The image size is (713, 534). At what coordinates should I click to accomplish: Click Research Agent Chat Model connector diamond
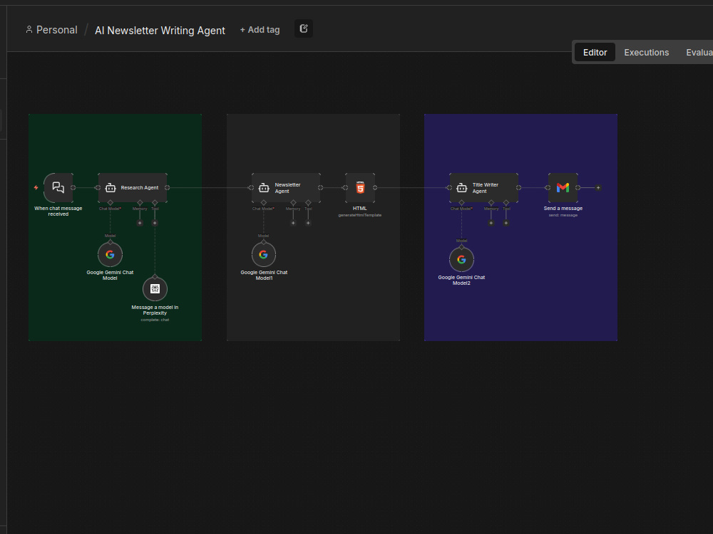point(110,202)
